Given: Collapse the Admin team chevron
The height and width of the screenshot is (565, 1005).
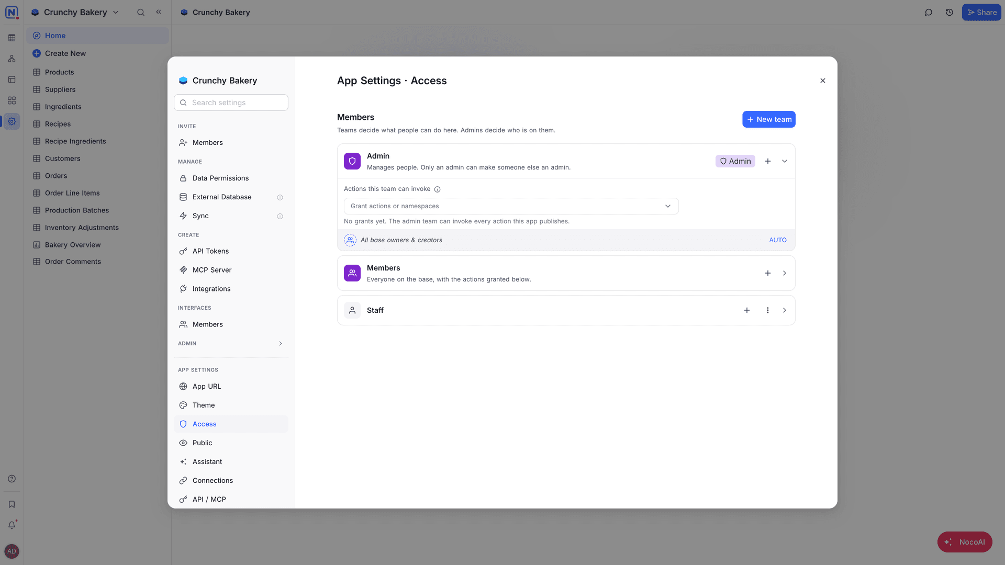Looking at the screenshot, I should point(784,161).
